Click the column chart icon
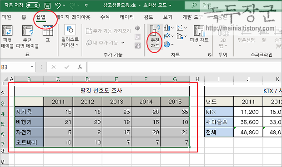282x167 pixels. point(167,28)
